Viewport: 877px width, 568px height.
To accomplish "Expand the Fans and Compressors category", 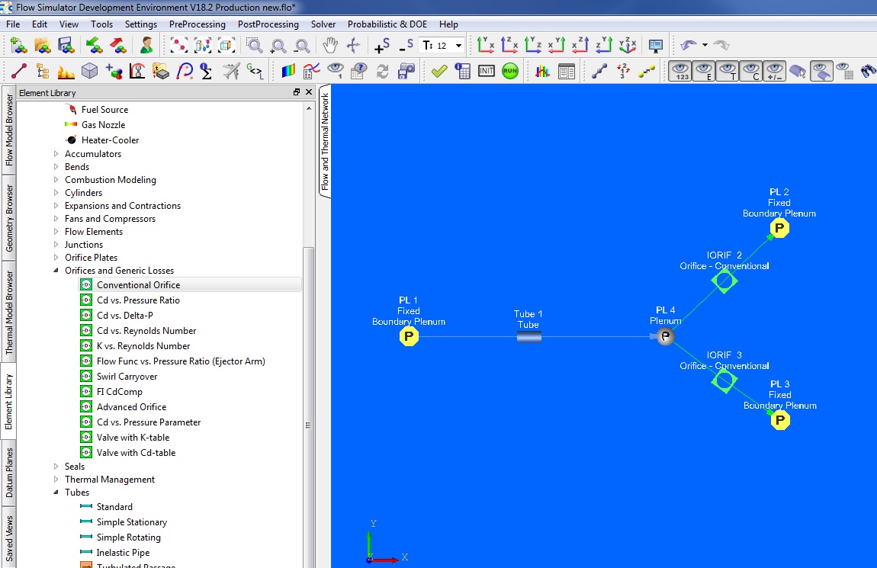I will pos(56,219).
